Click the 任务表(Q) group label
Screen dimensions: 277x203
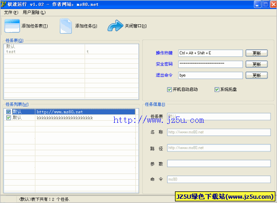click(x=14, y=41)
